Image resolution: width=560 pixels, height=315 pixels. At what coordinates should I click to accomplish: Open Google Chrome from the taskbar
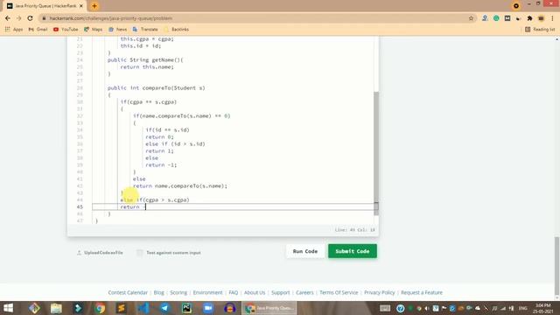point(100,308)
